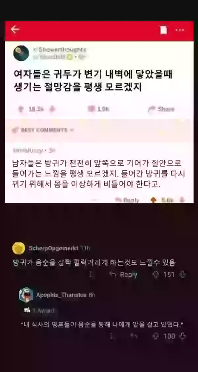The width and height of the screenshot is (198, 372).
Task: Expand the Best Comments sort dropdown
Action: (x=43, y=130)
